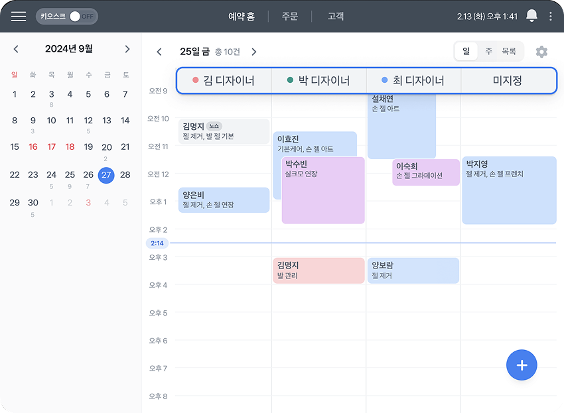This screenshot has height=413, width=564.
Task: Select date 27 in mini calendar
Action: [106, 175]
